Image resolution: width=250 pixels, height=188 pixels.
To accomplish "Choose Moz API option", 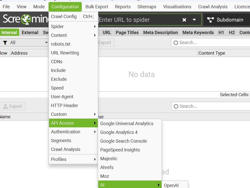I will pos(130,176).
